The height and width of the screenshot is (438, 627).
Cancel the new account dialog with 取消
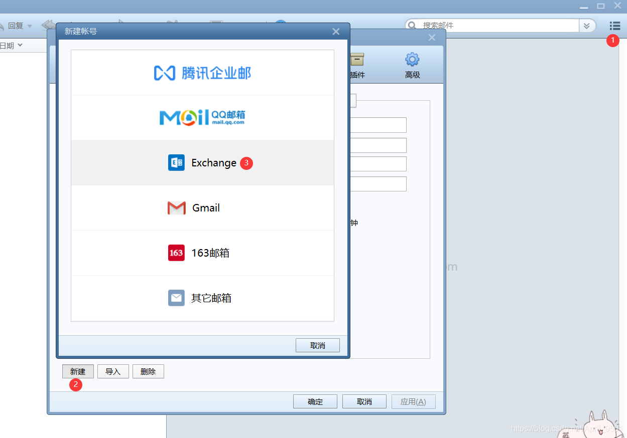tap(317, 345)
